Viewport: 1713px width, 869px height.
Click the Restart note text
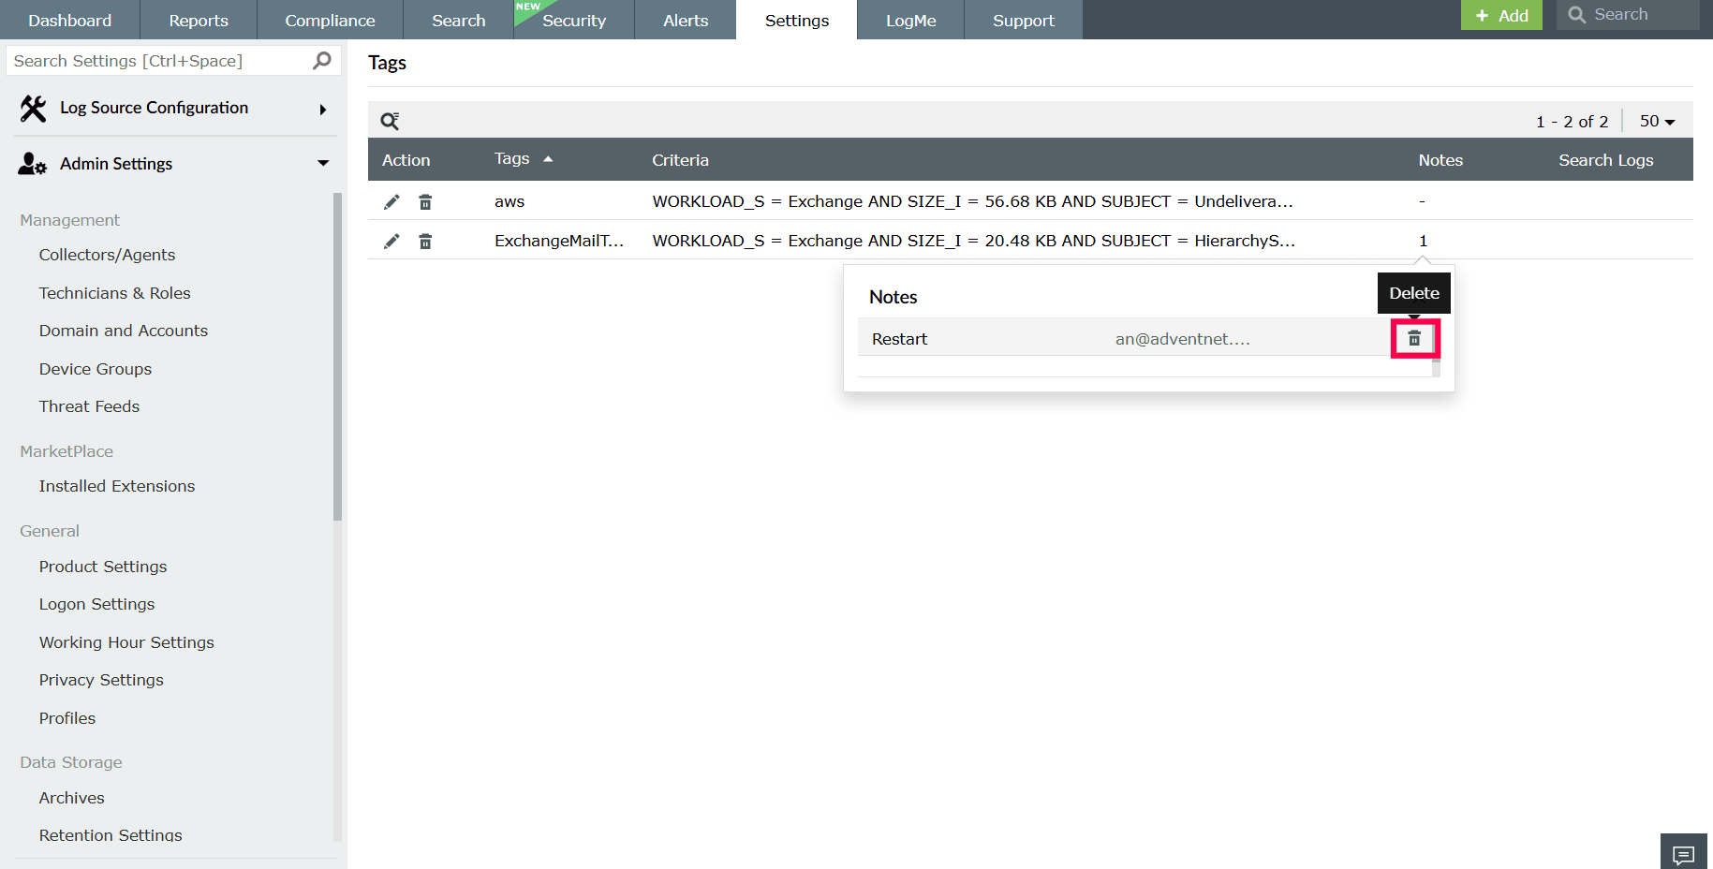(x=899, y=339)
